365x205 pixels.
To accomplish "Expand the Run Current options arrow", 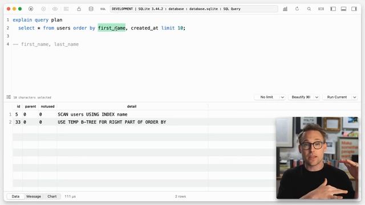I will tap(355, 97).
